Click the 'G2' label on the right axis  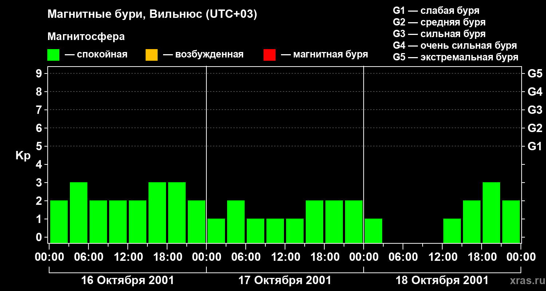click(535, 128)
